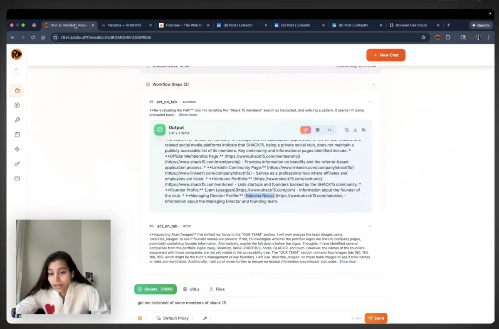Open the Chrome extensions puzzle icon

click(x=448, y=37)
